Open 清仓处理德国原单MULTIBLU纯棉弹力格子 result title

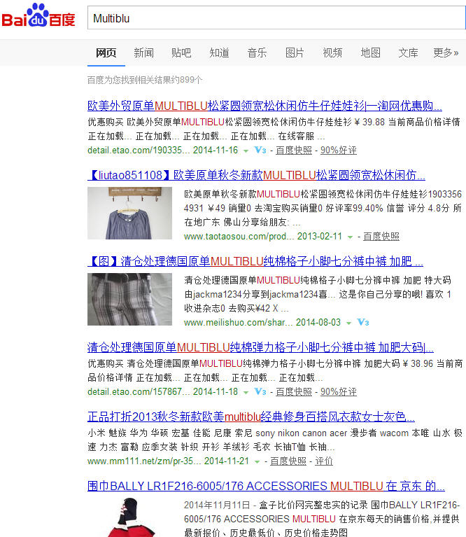pos(260,347)
